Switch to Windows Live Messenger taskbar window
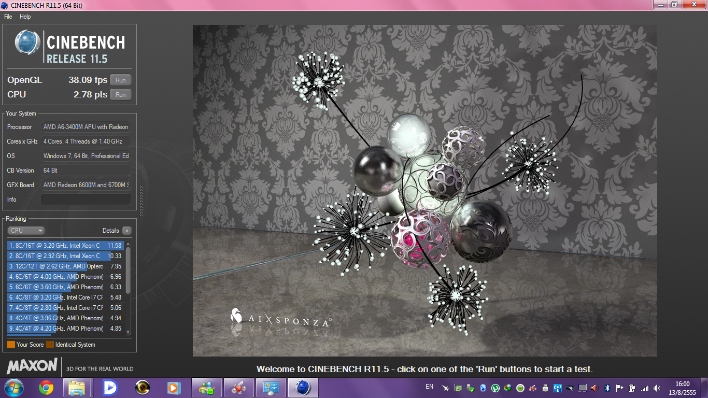 206,388
